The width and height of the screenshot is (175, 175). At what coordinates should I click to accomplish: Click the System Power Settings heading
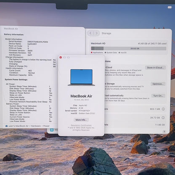click(16, 80)
